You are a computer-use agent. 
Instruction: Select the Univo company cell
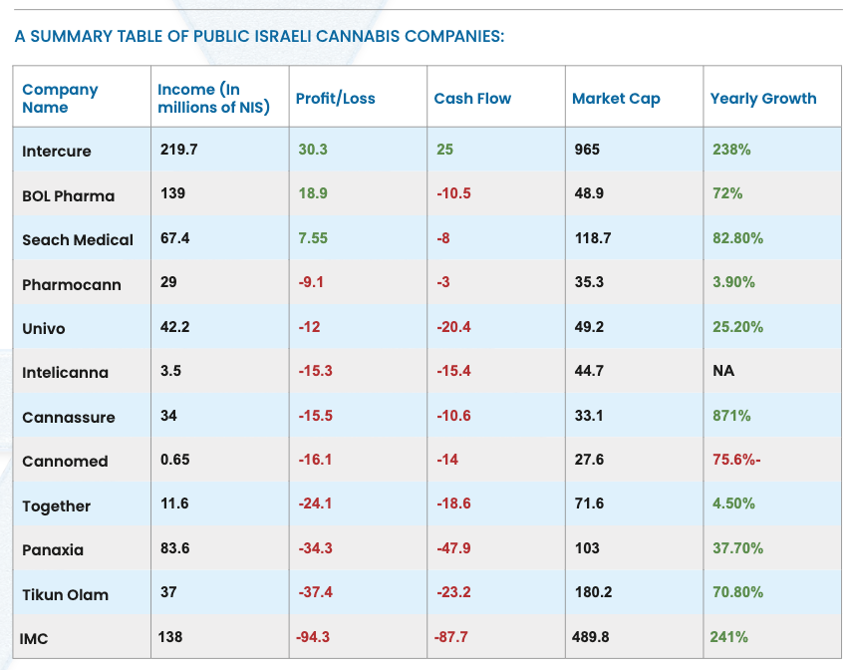[x=43, y=328]
